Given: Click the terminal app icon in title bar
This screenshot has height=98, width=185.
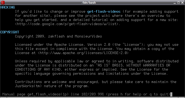Looking at the screenshot, I should 3,3.
